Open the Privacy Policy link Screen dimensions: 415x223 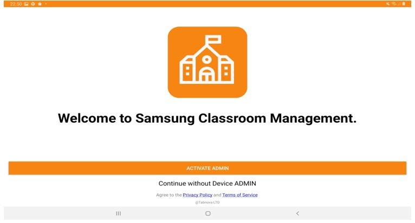pos(197,195)
